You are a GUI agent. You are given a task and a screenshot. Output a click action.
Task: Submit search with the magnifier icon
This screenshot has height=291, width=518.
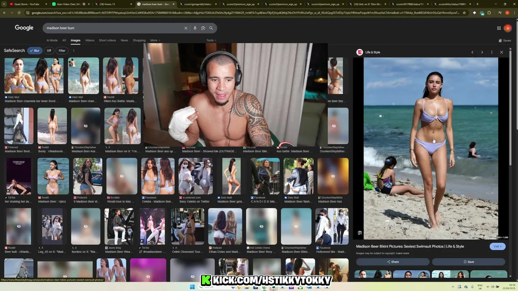tap(211, 28)
